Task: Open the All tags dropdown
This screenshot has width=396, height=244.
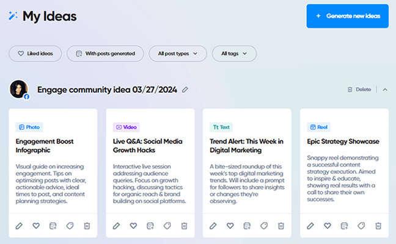Action: [x=235, y=54]
